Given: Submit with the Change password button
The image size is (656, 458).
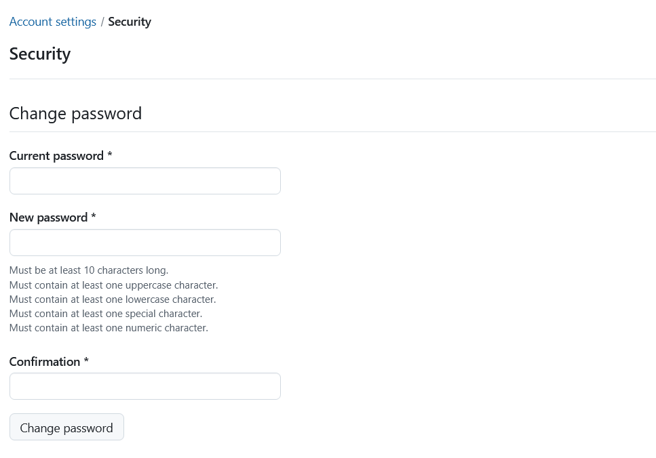Looking at the screenshot, I should [x=66, y=427].
